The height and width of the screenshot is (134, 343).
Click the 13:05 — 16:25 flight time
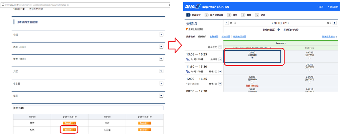pyautogui.click(x=196, y=54)
